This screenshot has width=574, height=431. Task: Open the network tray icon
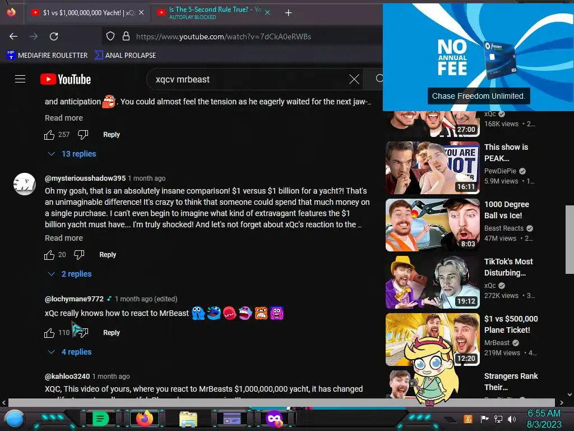point(498,419)
